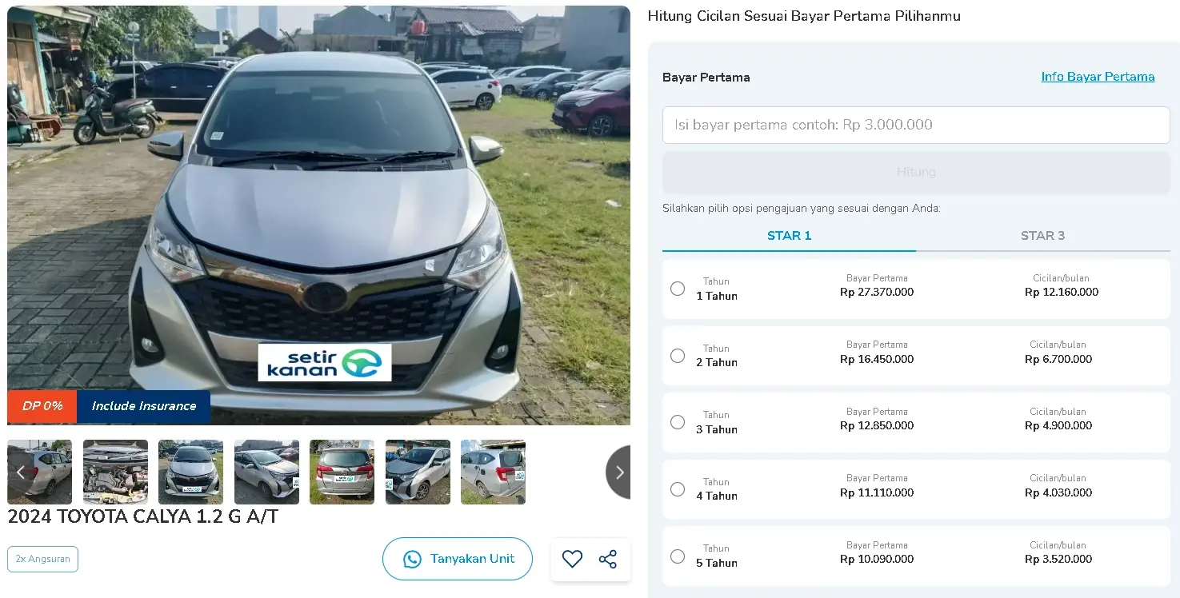Open the Info Bayar Pertama link
The image size is (1180, 598).
click(x=1098, y=77)
